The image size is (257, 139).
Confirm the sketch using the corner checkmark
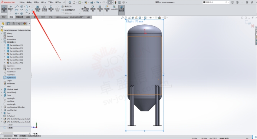click(x=248, y=22)
